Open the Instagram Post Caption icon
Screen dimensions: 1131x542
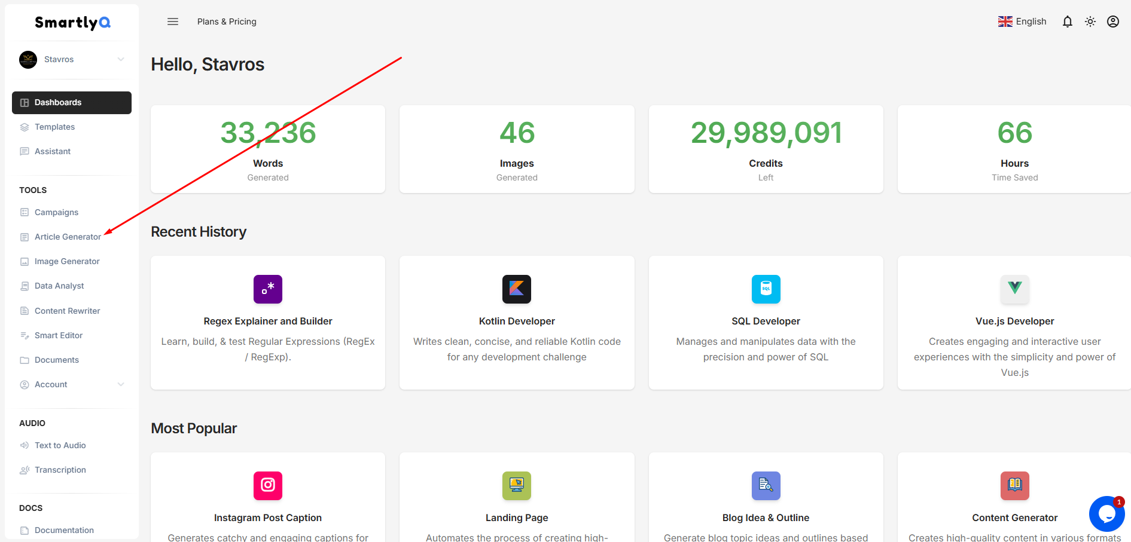point(268,486)
